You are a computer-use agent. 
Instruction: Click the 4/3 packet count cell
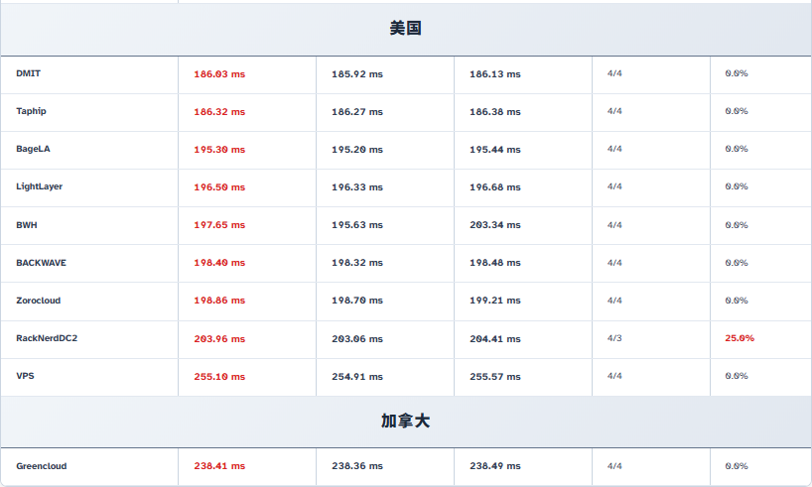coord(614,338)
